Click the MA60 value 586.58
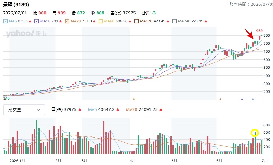Screen dimensions: 273x165 point(121,21)
